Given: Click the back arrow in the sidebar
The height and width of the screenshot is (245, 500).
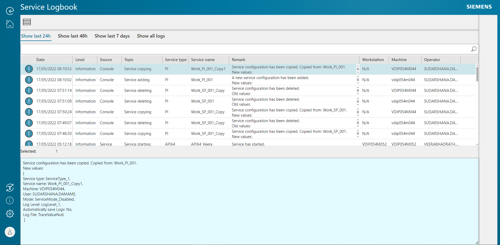Looking at the screenshot, I should coord(10,11).
